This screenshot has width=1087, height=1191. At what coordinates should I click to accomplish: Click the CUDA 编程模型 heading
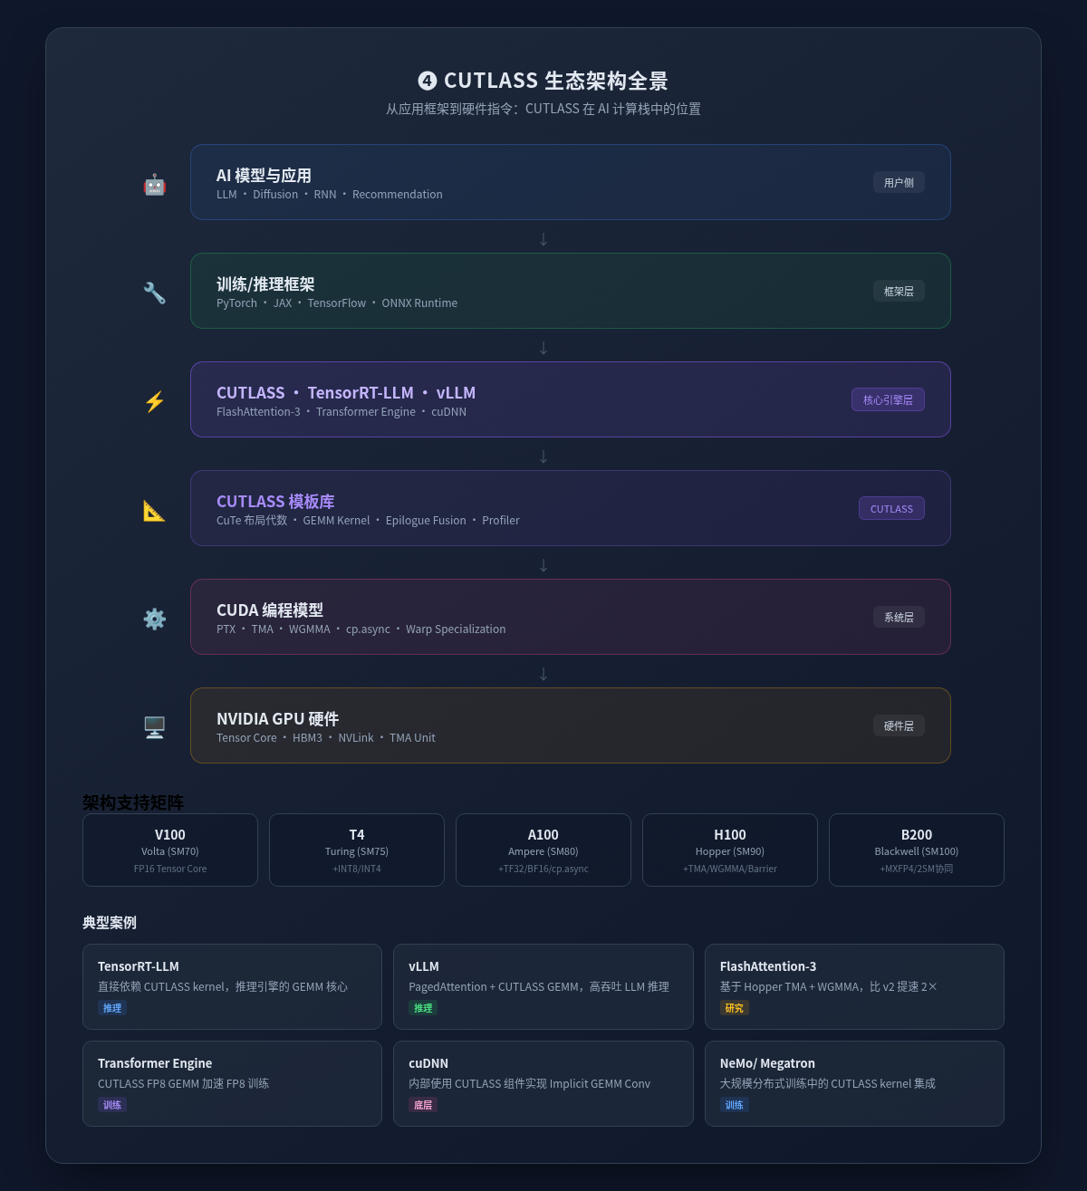coord(270,610)
